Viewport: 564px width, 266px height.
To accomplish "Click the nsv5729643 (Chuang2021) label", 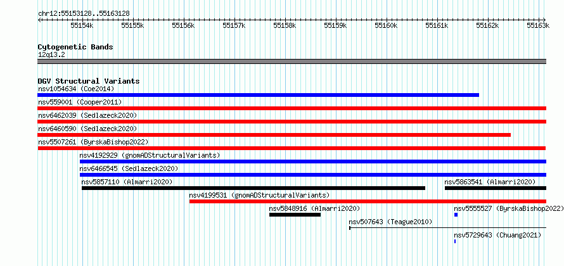I will tap(497, 235).
